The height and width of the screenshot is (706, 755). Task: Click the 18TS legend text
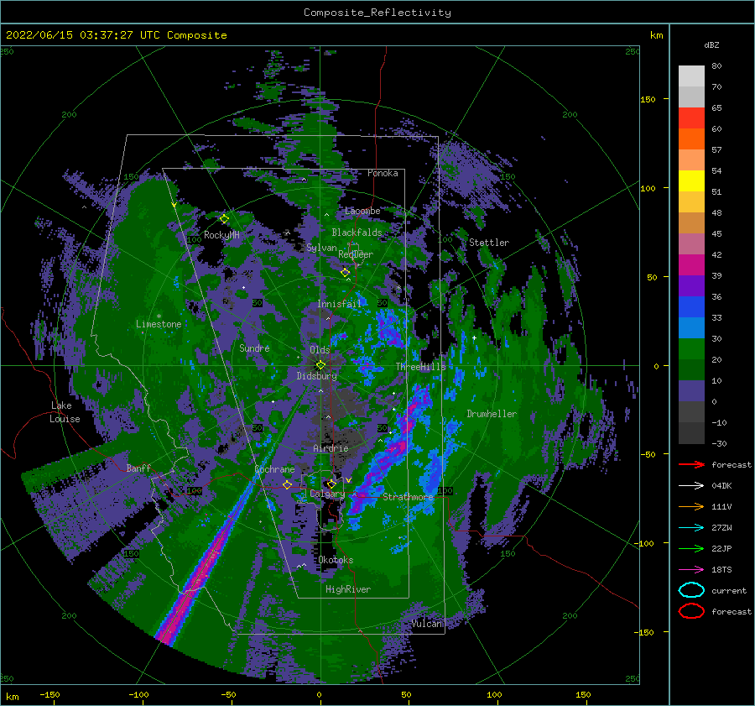click(x=721, y=570)
